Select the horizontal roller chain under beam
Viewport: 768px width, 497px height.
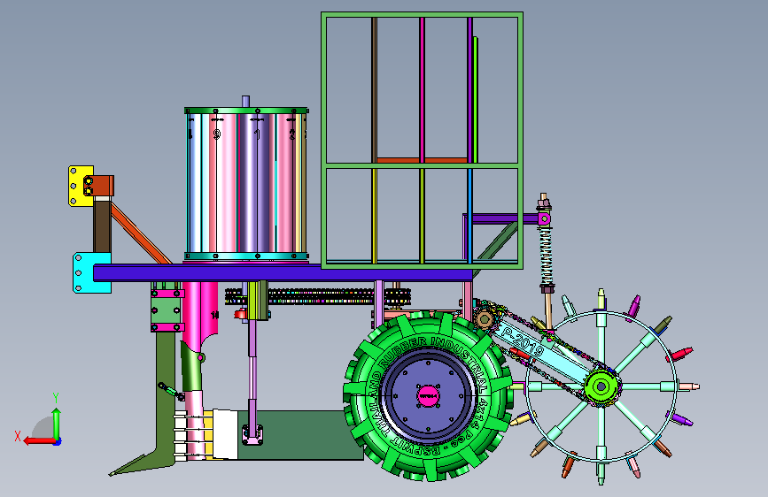[317, 296]
